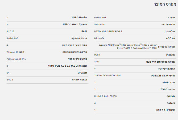The image size is (178, 120).
Task: Click the 'USB 2.0 HEADER' label
Action: (x=165, y=110)
